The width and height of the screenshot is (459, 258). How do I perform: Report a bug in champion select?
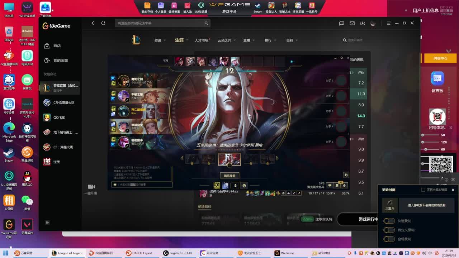pyautogui.click(x=346, y=175)
